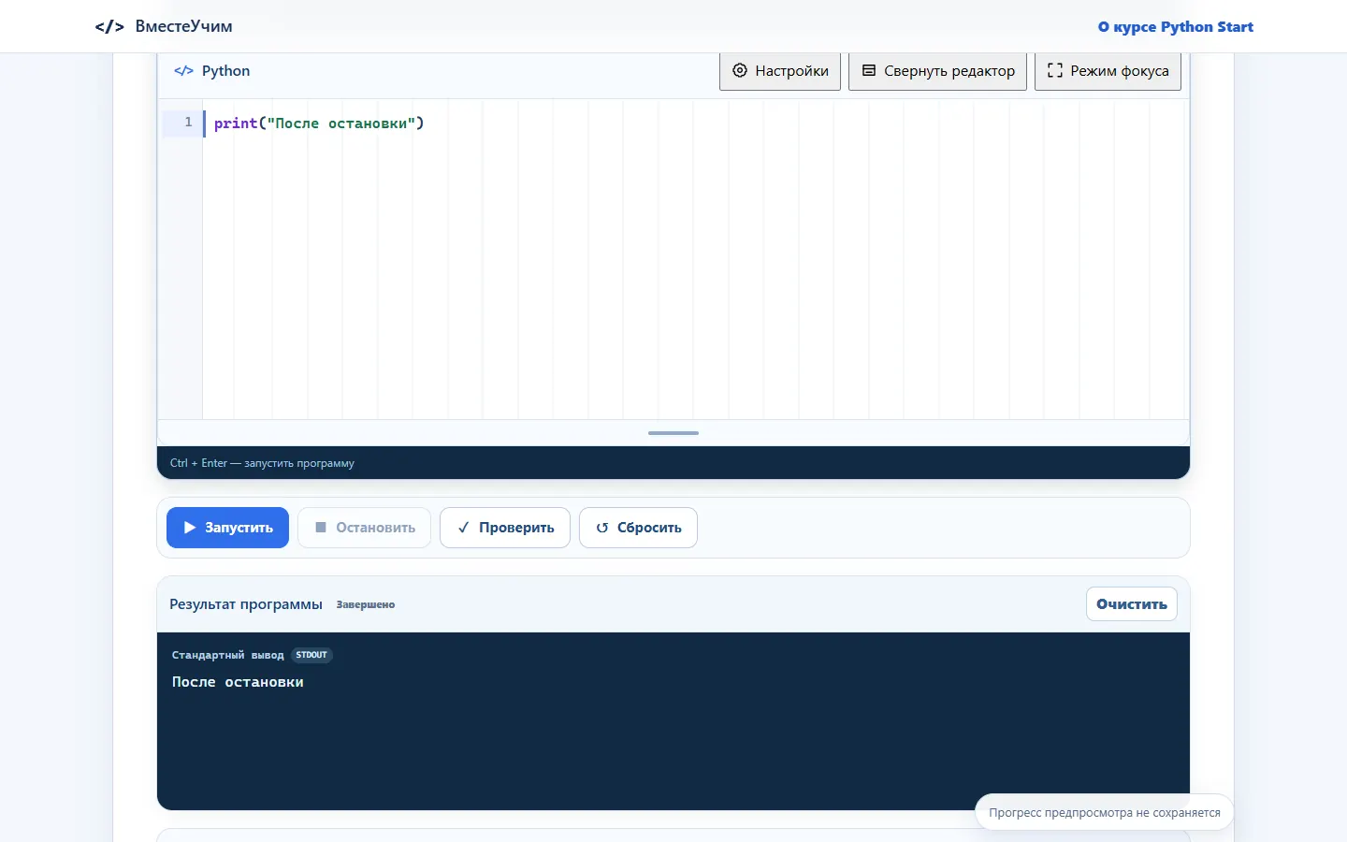Click the ВместеУчим site title
Image resolution: width=1347 pixels, height=842 pixels.
183,26
